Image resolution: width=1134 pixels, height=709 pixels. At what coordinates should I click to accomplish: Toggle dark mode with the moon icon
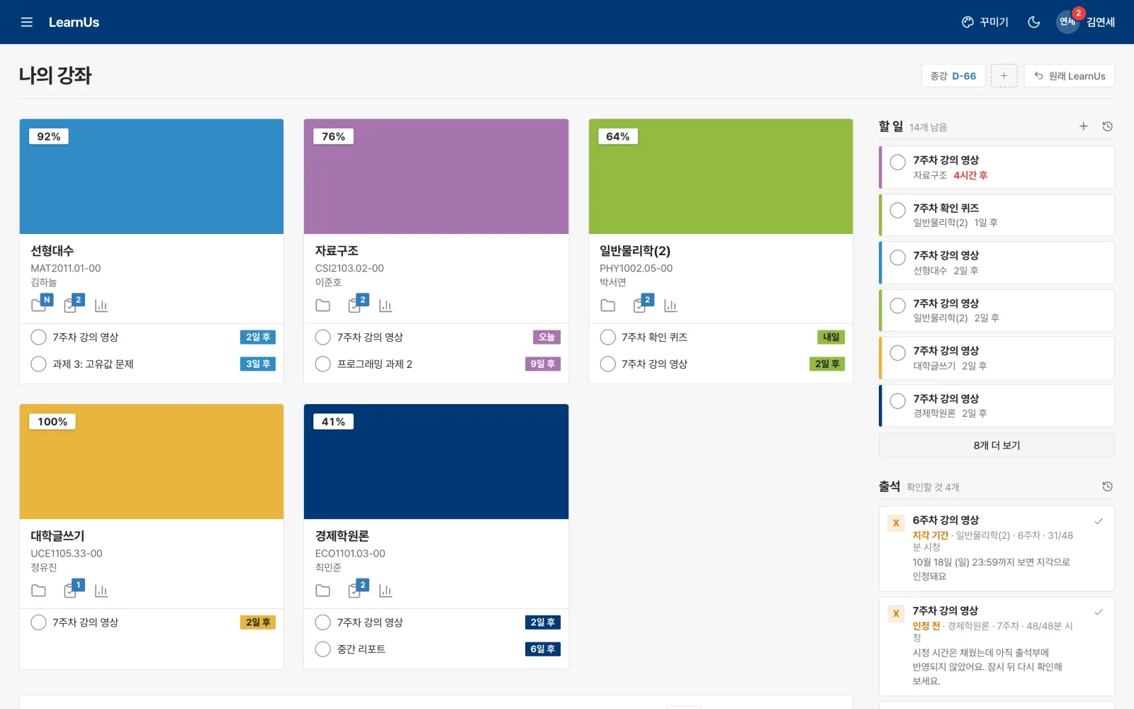[1034, 22]
